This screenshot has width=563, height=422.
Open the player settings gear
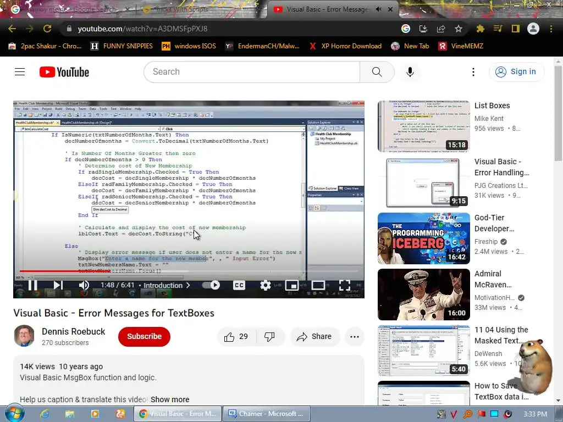tap(266, 285)
